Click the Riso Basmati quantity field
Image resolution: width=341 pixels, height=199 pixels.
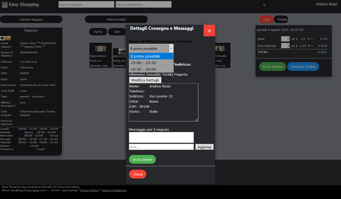[285, 46]
